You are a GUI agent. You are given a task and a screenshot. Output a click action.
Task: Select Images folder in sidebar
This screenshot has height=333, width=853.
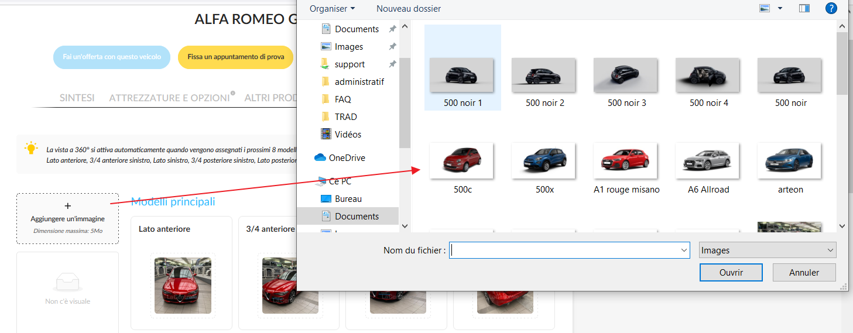tap(349, 46)
